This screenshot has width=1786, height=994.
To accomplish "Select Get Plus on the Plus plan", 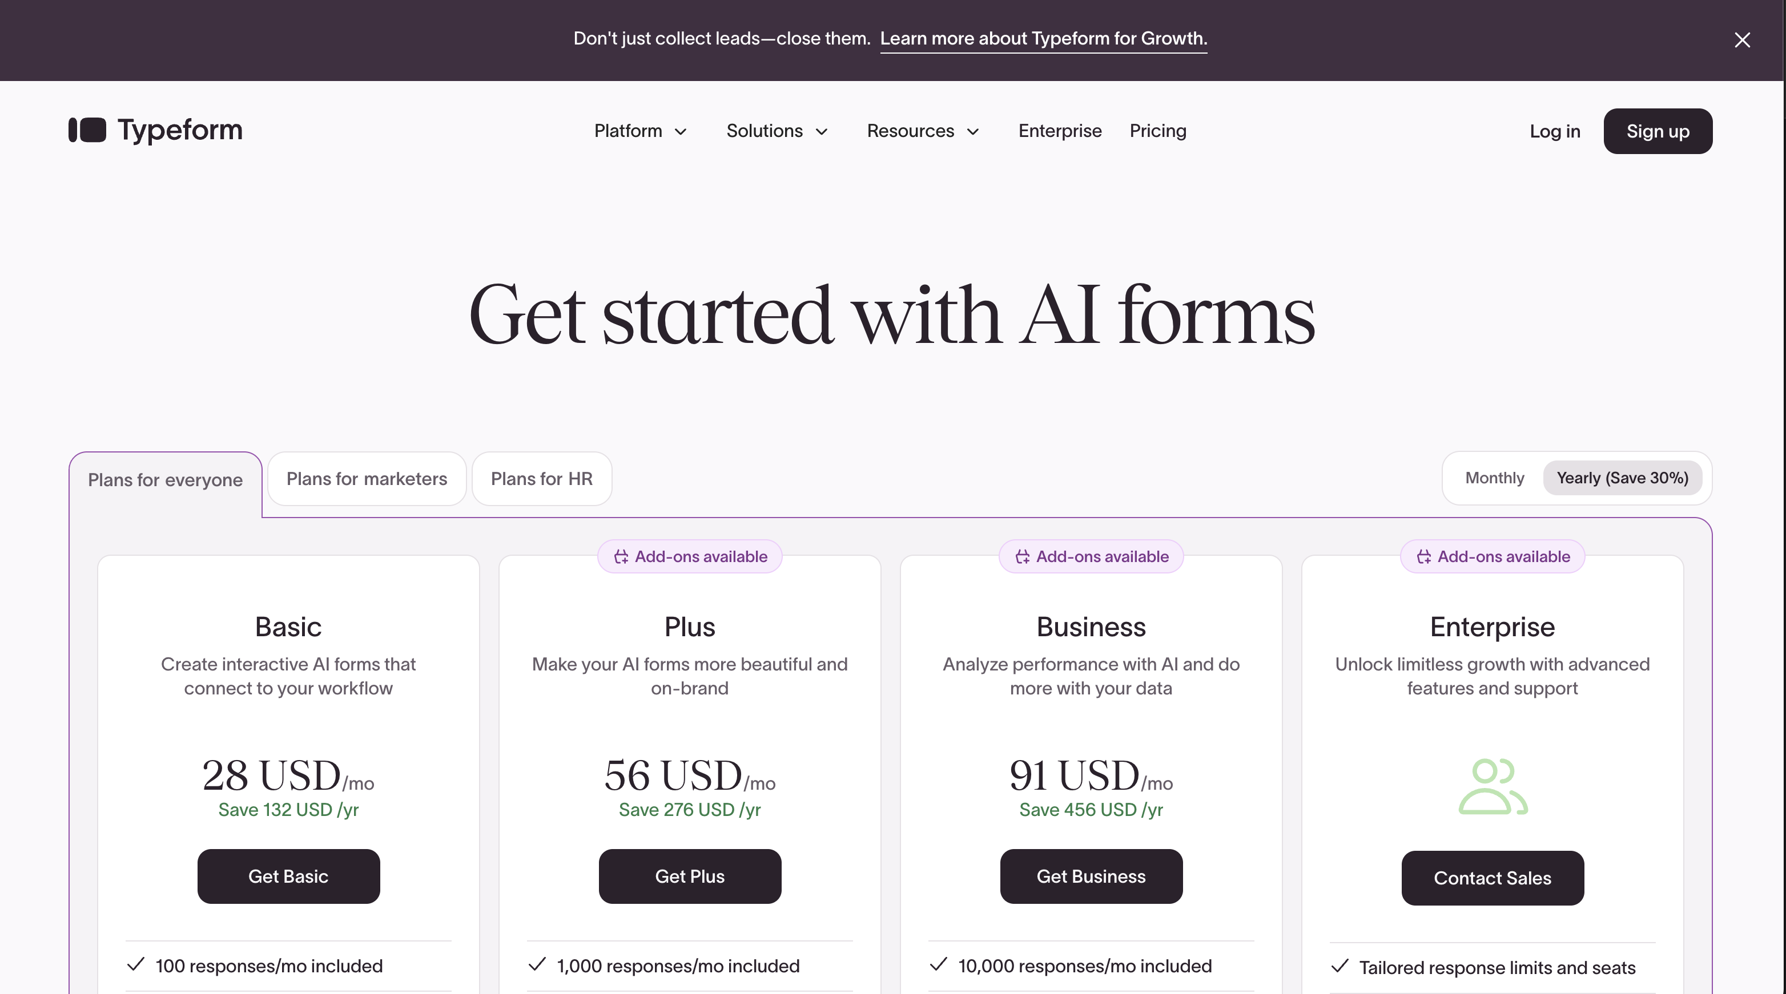I will [x=689, y=876].
